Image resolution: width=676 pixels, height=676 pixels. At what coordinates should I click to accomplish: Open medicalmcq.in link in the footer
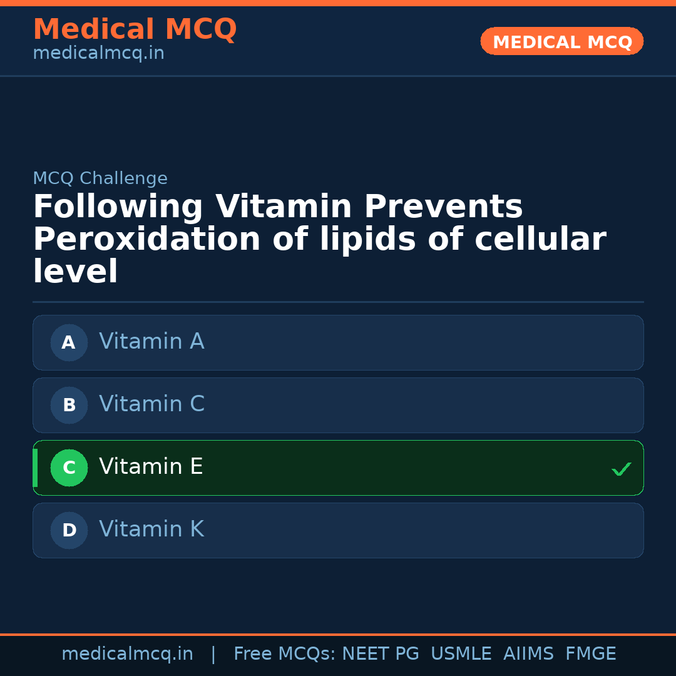[x=127, y=654]
